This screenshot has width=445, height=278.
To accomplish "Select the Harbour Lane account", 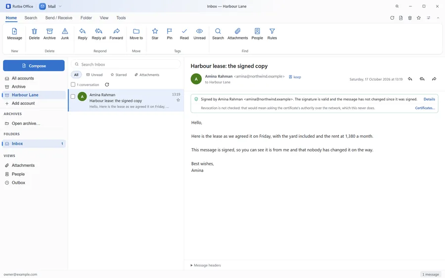I will point(34,95).
